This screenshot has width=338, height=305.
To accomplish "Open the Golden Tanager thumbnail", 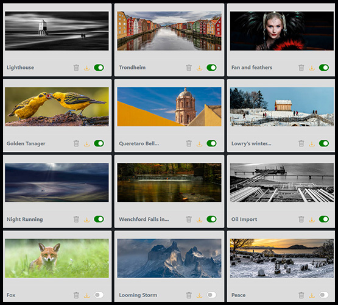I will coord(57,107).
